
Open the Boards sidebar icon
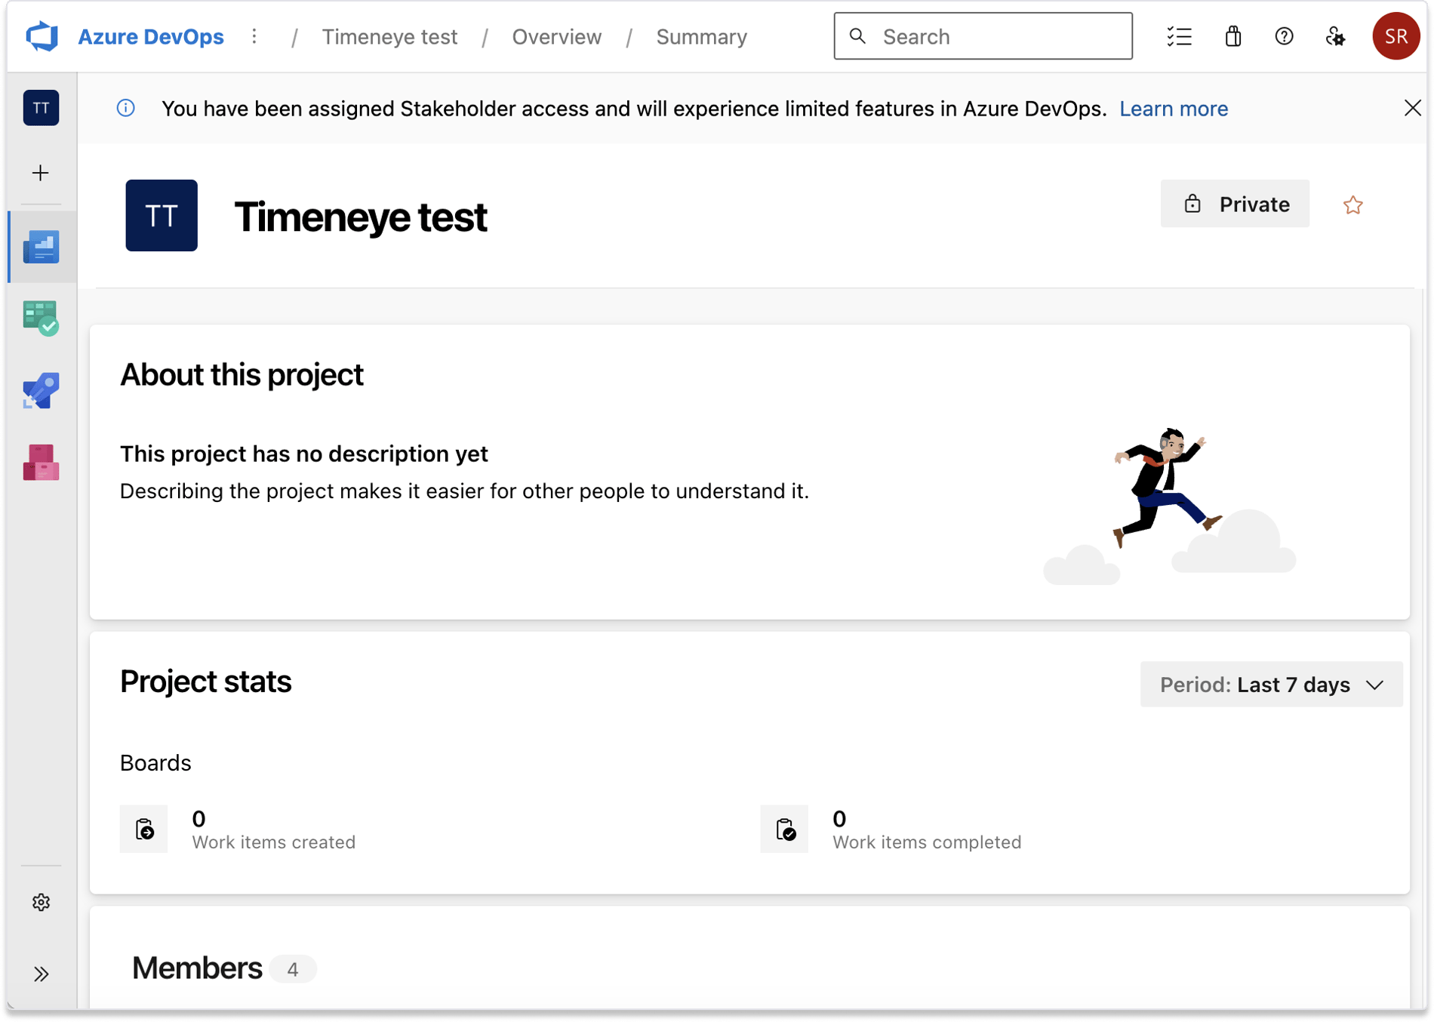tap(42, 317)
